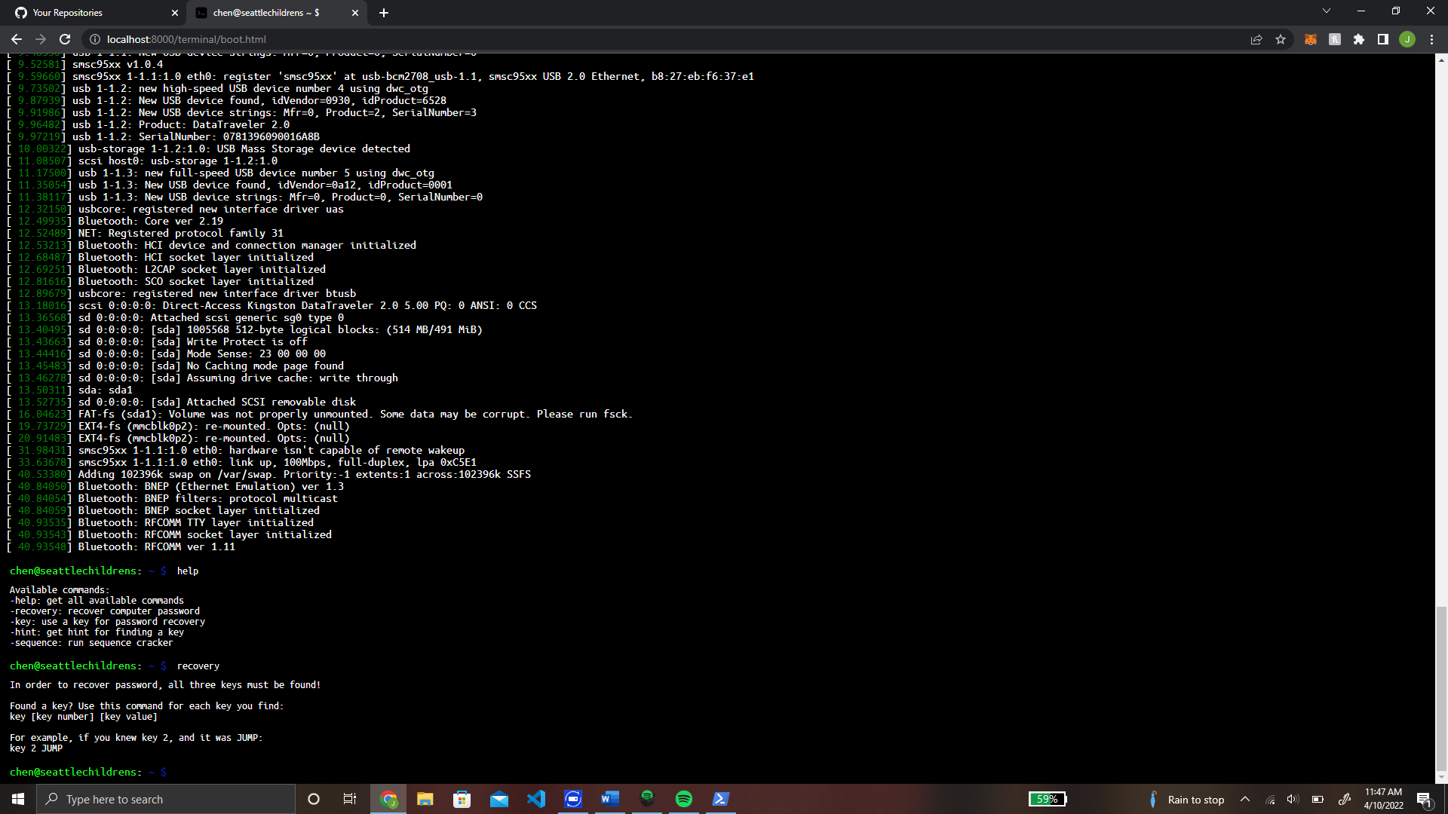1448x814 pixels.
Task: Click the localhost address bar URL
Action: [186, 39]
